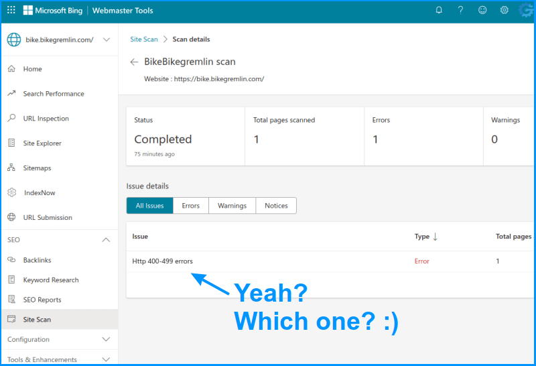This screenshot has height=366, width=536.
Task: Collapse the SEO section chevron
Action: click(106, 240)
